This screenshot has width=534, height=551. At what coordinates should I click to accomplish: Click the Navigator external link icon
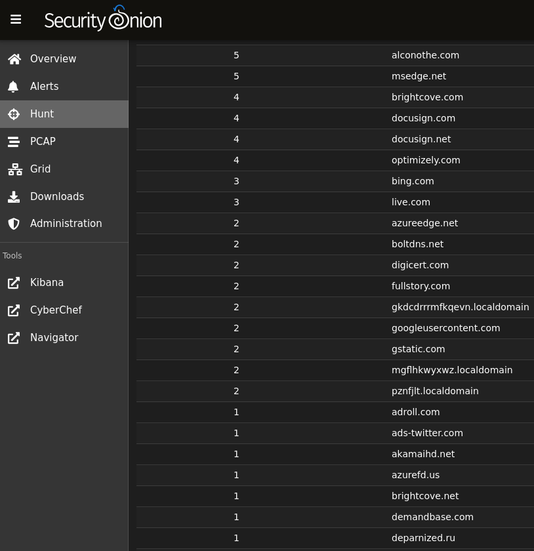click(x=14, y=338)
